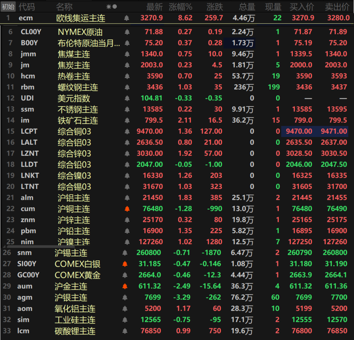Turn off the orange bell on 沪金主连
The width and height of the screenshot is (354, 340).
click(x=125, y=286)
